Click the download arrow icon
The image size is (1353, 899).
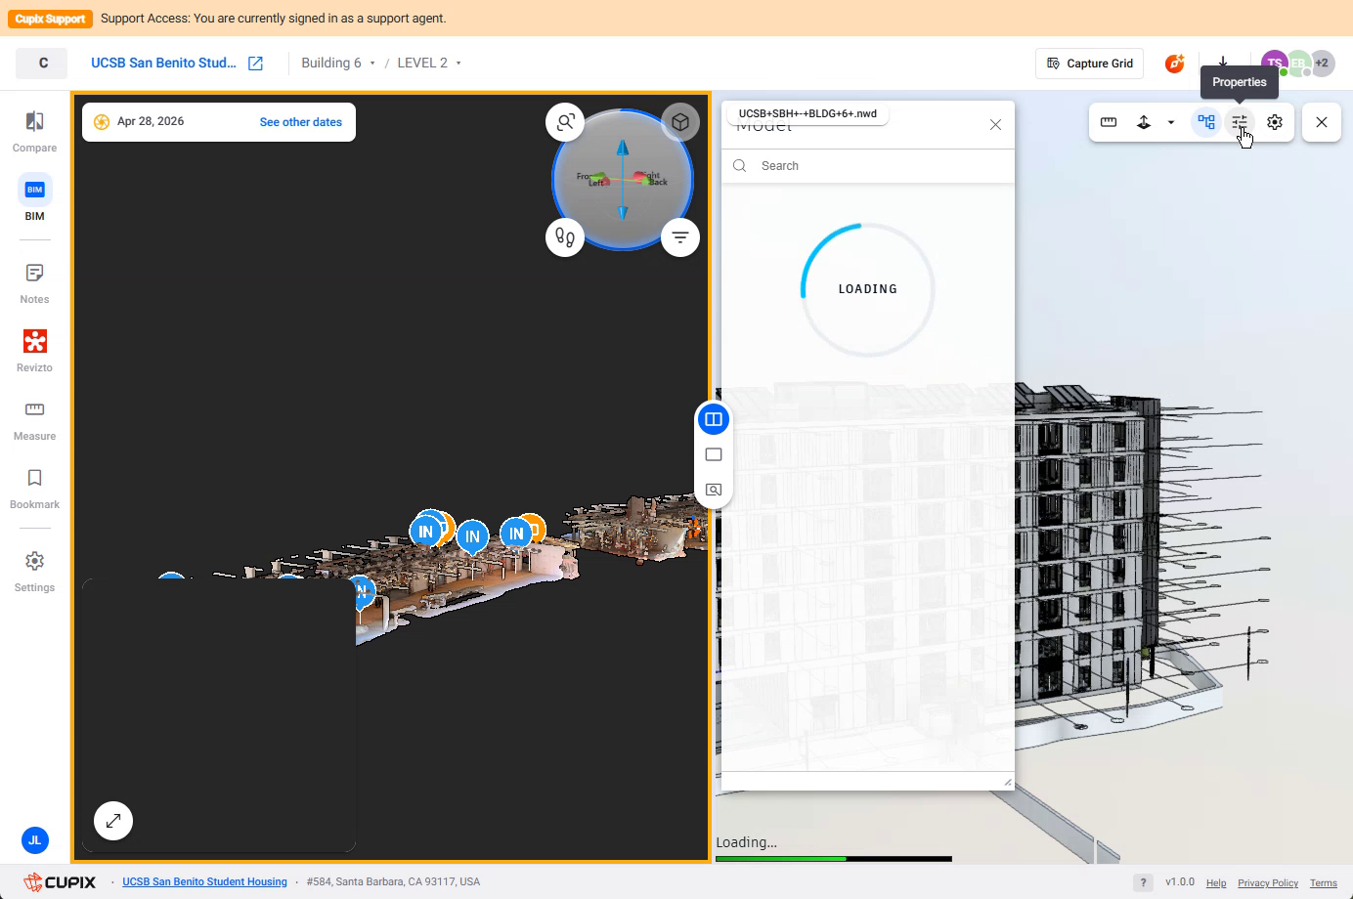(x=1222, y=64)
